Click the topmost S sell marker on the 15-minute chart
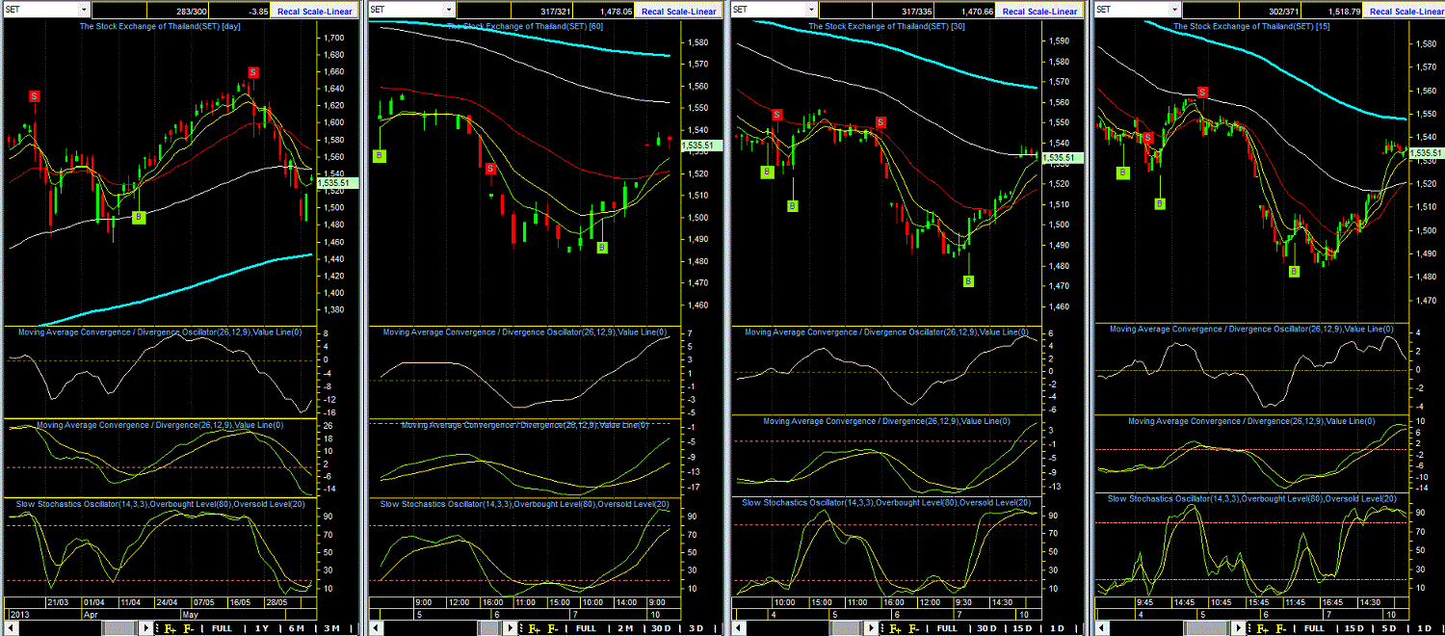Screen dimensions: 1445x636 click(x=1202, y=92)
